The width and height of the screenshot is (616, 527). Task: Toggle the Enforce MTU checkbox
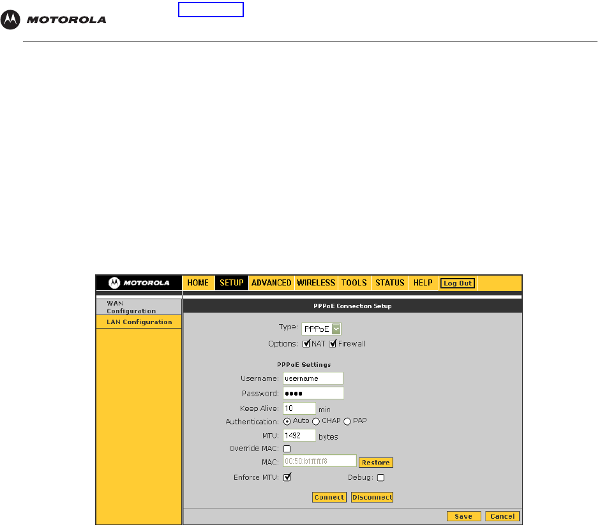pos(287,477)
